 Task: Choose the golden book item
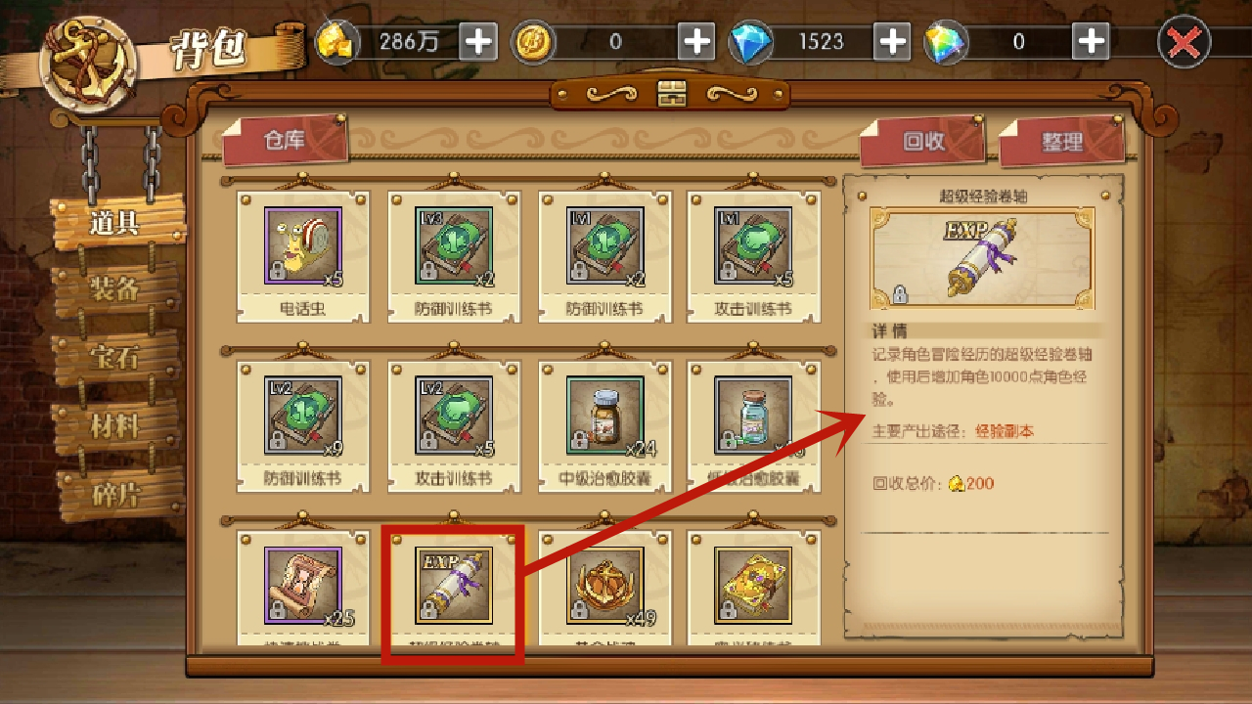(755, 585)
